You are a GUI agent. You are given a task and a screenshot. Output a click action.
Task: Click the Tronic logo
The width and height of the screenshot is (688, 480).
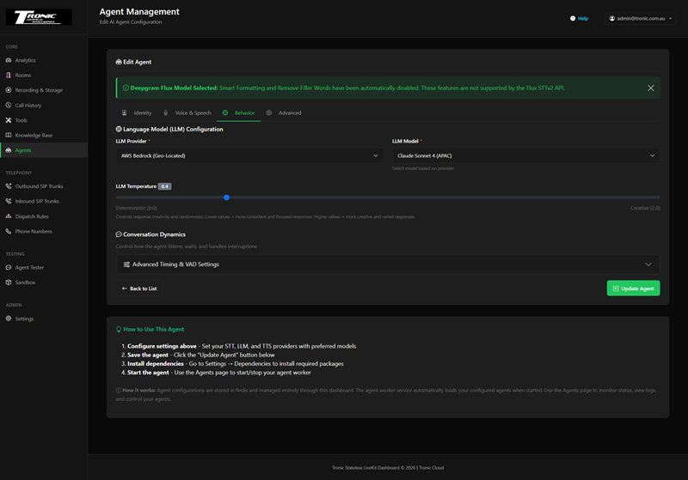pyautogui.click(x=39, y=17)
